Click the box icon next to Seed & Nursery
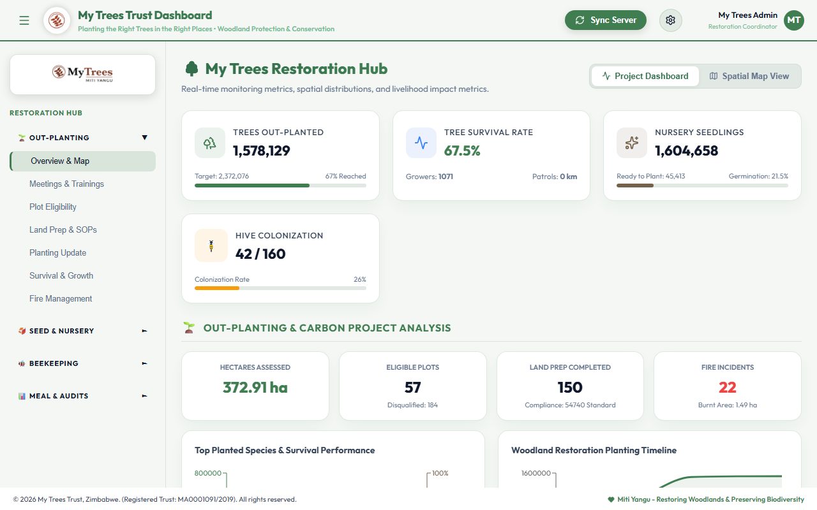Viewport: 817px width, 510px height. point(22,331)
